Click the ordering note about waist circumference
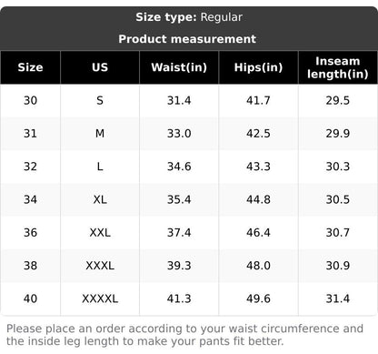The width and height of the screenshot is (378, 354). [184, 335]
